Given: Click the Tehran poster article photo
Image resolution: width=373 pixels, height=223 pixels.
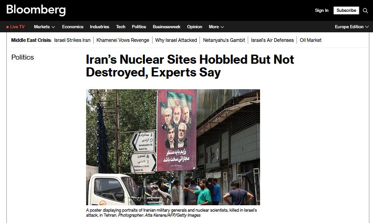Looking at the screenshot, I should (x=173, y=147).
